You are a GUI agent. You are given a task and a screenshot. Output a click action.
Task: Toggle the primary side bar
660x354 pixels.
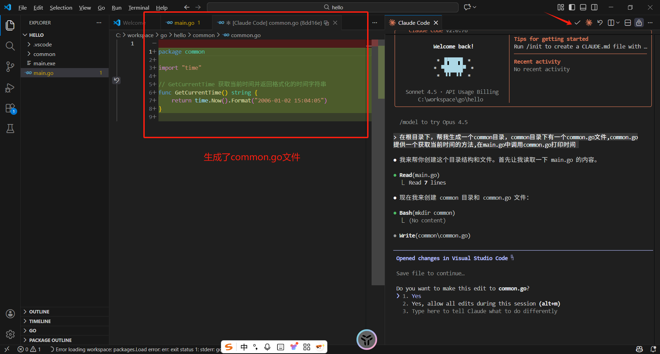572,7
